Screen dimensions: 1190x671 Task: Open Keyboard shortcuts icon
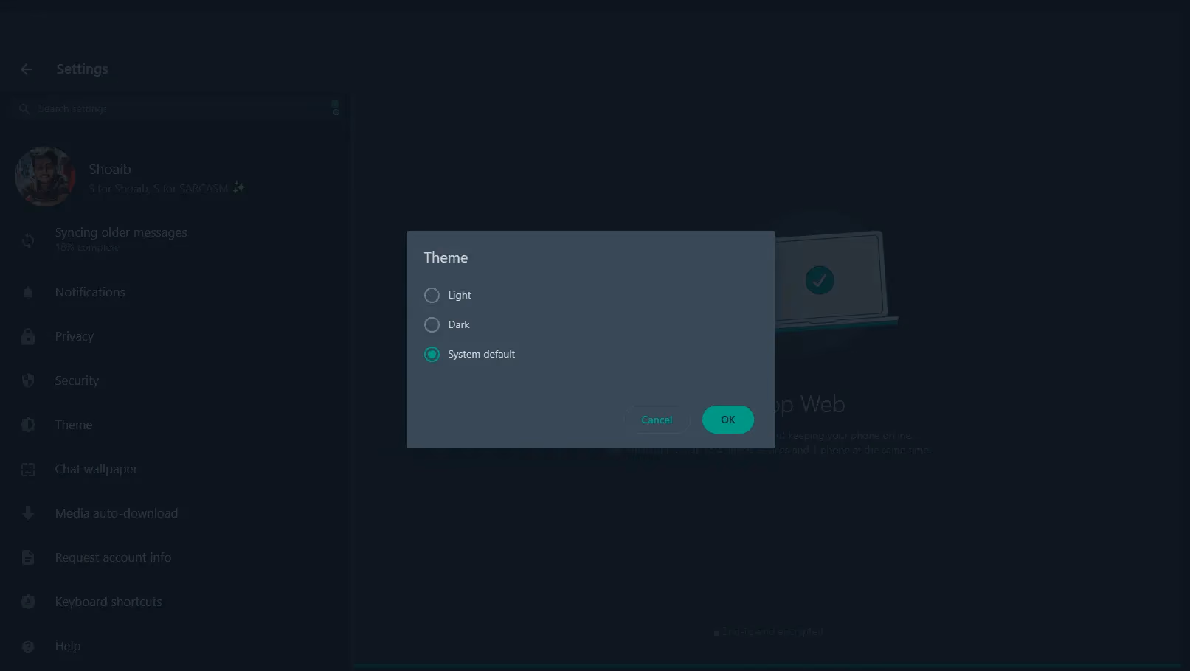pos(28,602)
